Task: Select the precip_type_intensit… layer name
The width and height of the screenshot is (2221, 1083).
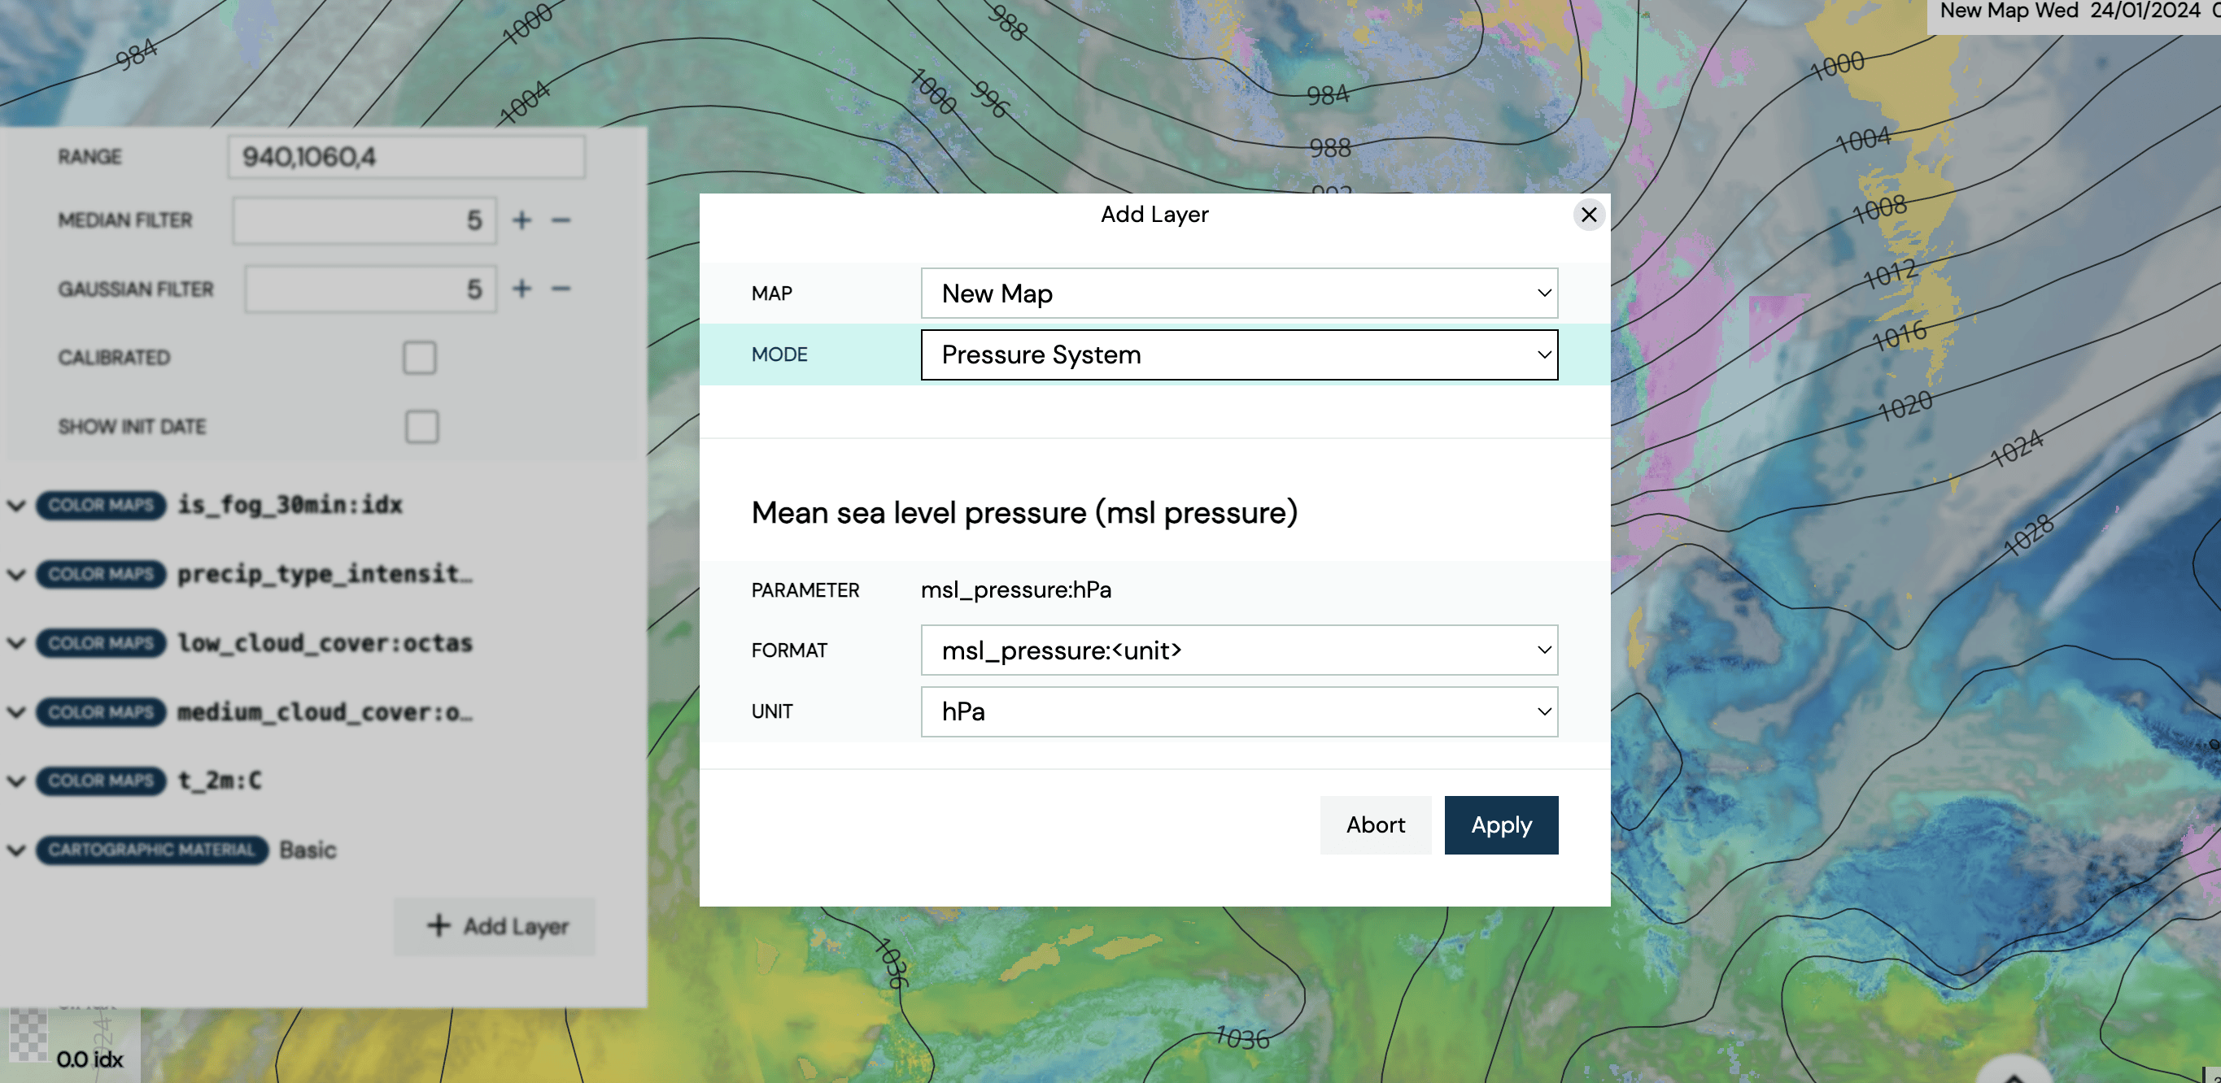Action: point(325,574)
